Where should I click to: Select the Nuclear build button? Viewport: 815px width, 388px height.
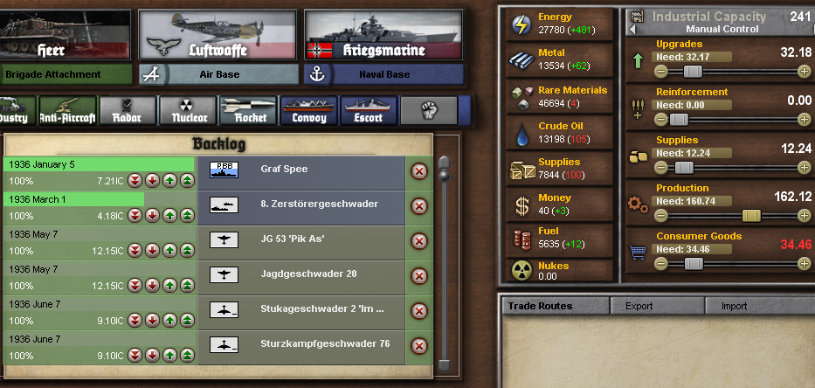point(188,111)
